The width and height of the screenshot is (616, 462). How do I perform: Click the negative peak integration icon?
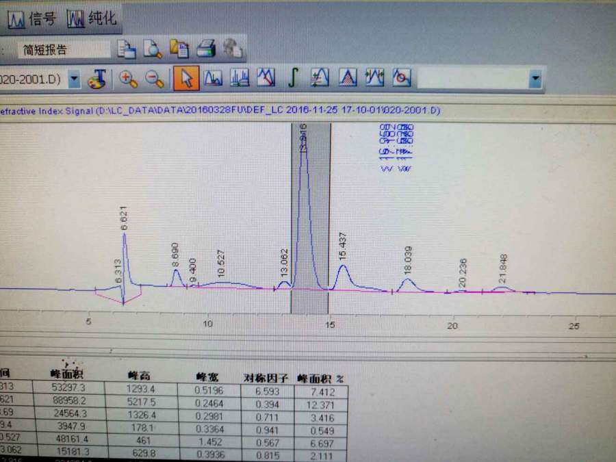320,77
